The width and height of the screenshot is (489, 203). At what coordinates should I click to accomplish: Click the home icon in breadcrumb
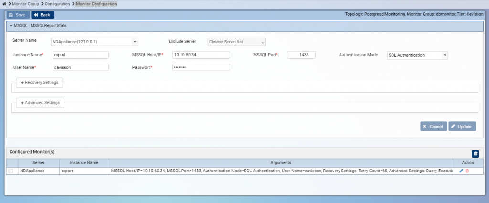click(x=4, y=4)
